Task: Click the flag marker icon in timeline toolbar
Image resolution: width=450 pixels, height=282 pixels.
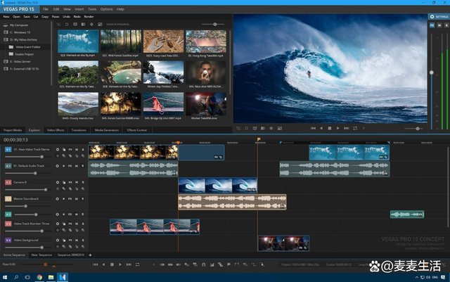Action: (229, 264)
